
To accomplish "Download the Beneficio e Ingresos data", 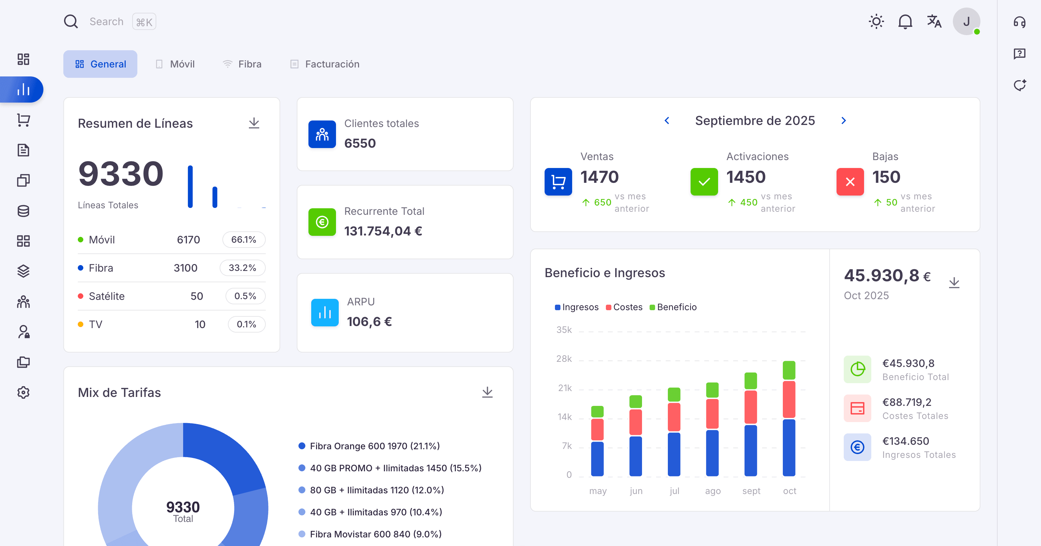I will pyautogui.click(x=954, y=283).
